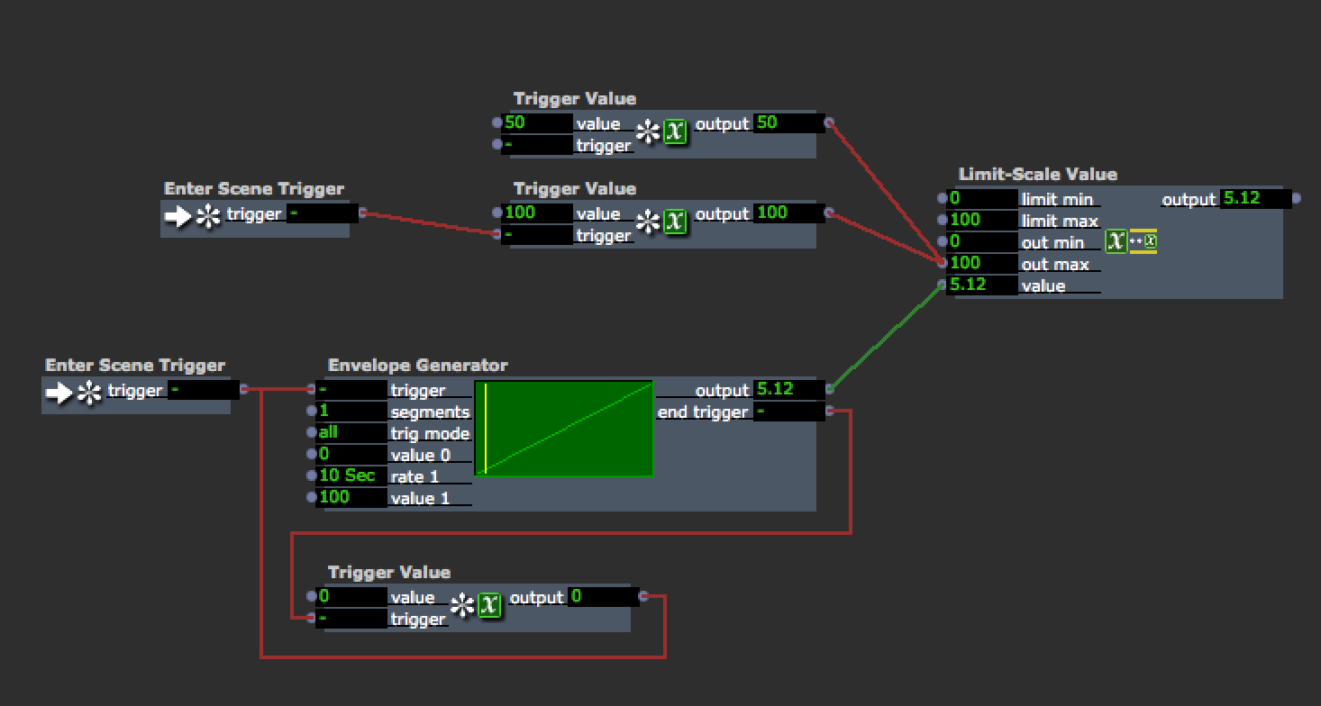Click the star icon on the Trigger Value 50 actor
This screenshot has width=1321, height=706.
point(648,132)
